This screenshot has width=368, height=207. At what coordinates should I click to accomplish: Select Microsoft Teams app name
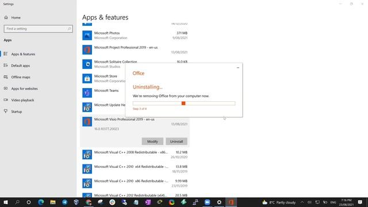point(106,90)
